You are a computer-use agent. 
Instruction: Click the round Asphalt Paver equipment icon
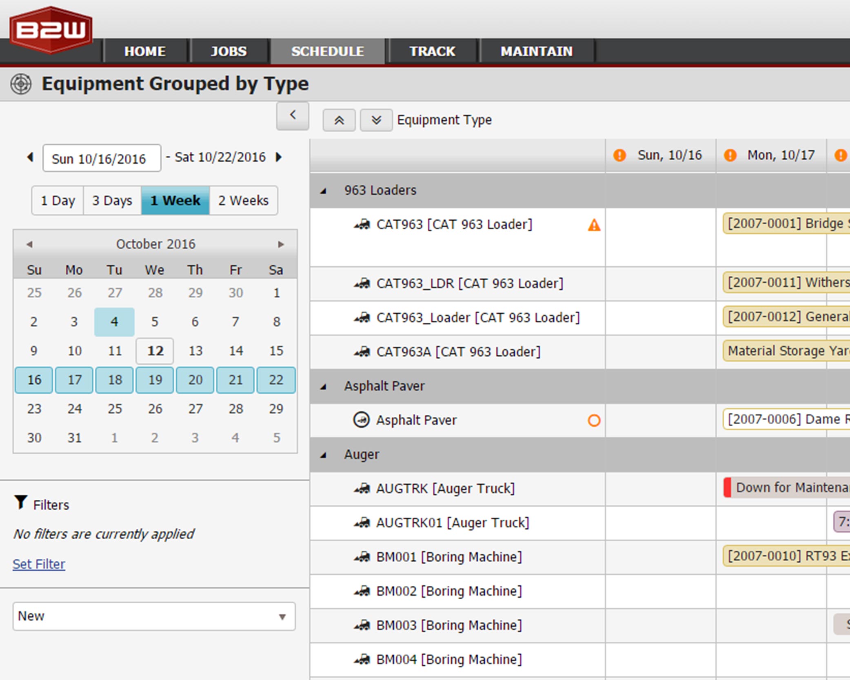pos(361,420)
